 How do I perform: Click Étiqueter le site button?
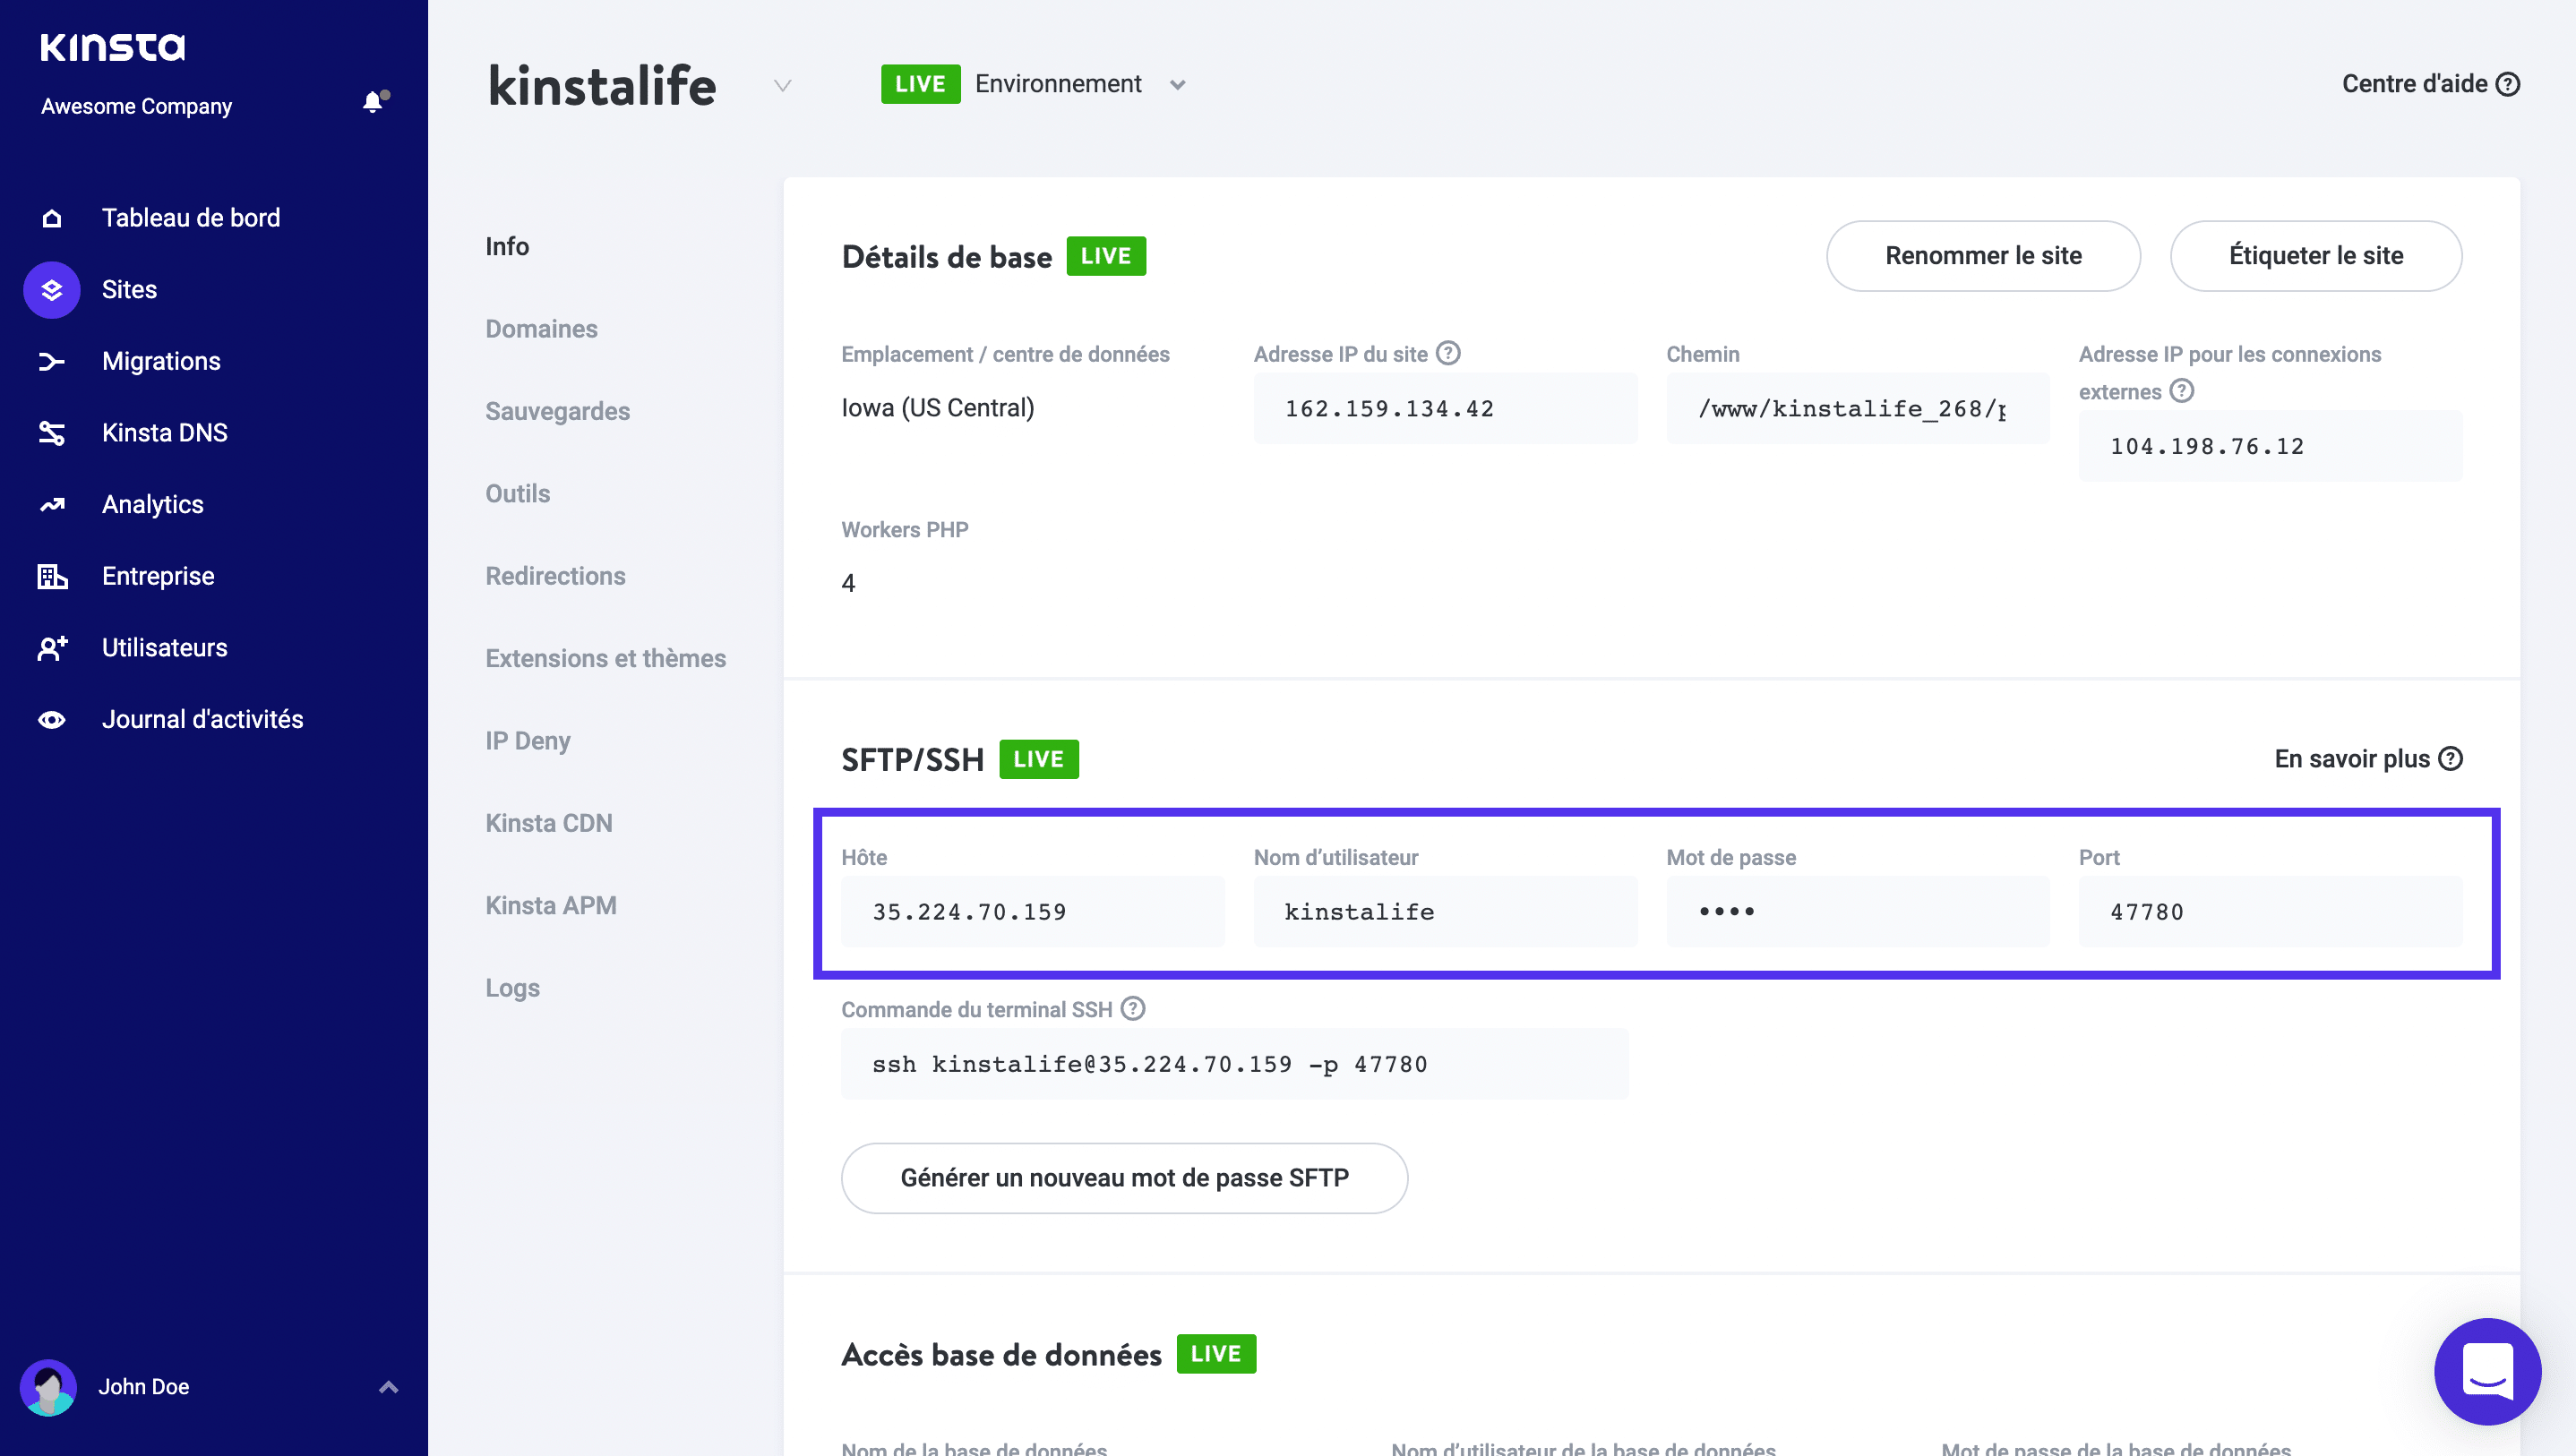tap(2316, 256)
